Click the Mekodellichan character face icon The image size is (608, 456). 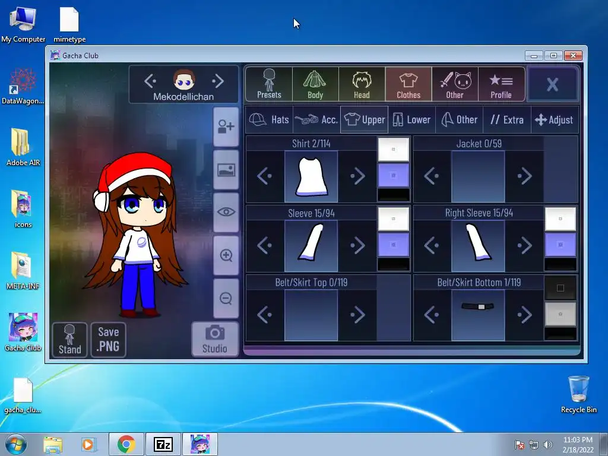[x=184, y=80]
